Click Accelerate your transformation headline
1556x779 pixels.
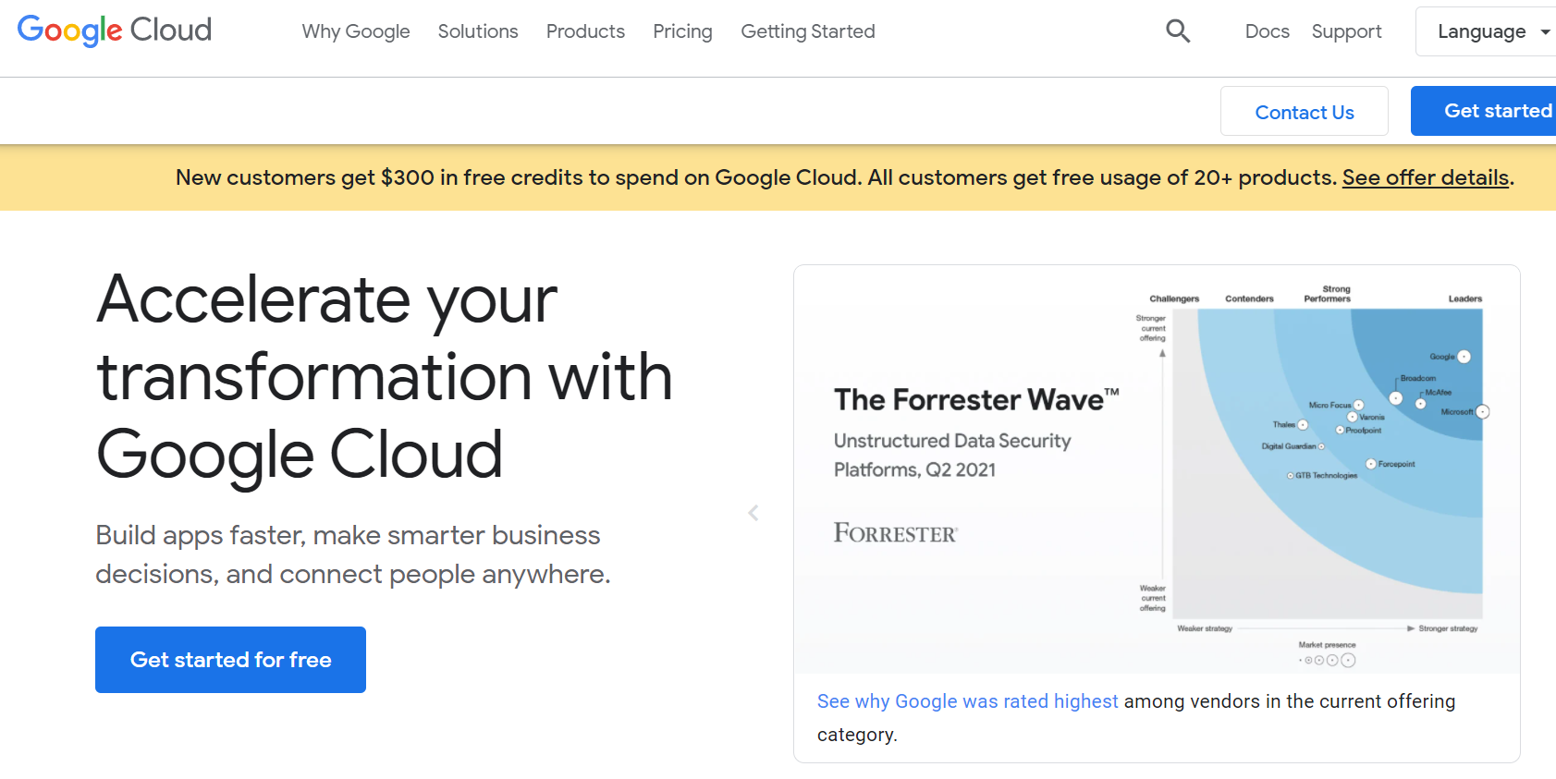(385, 376)
